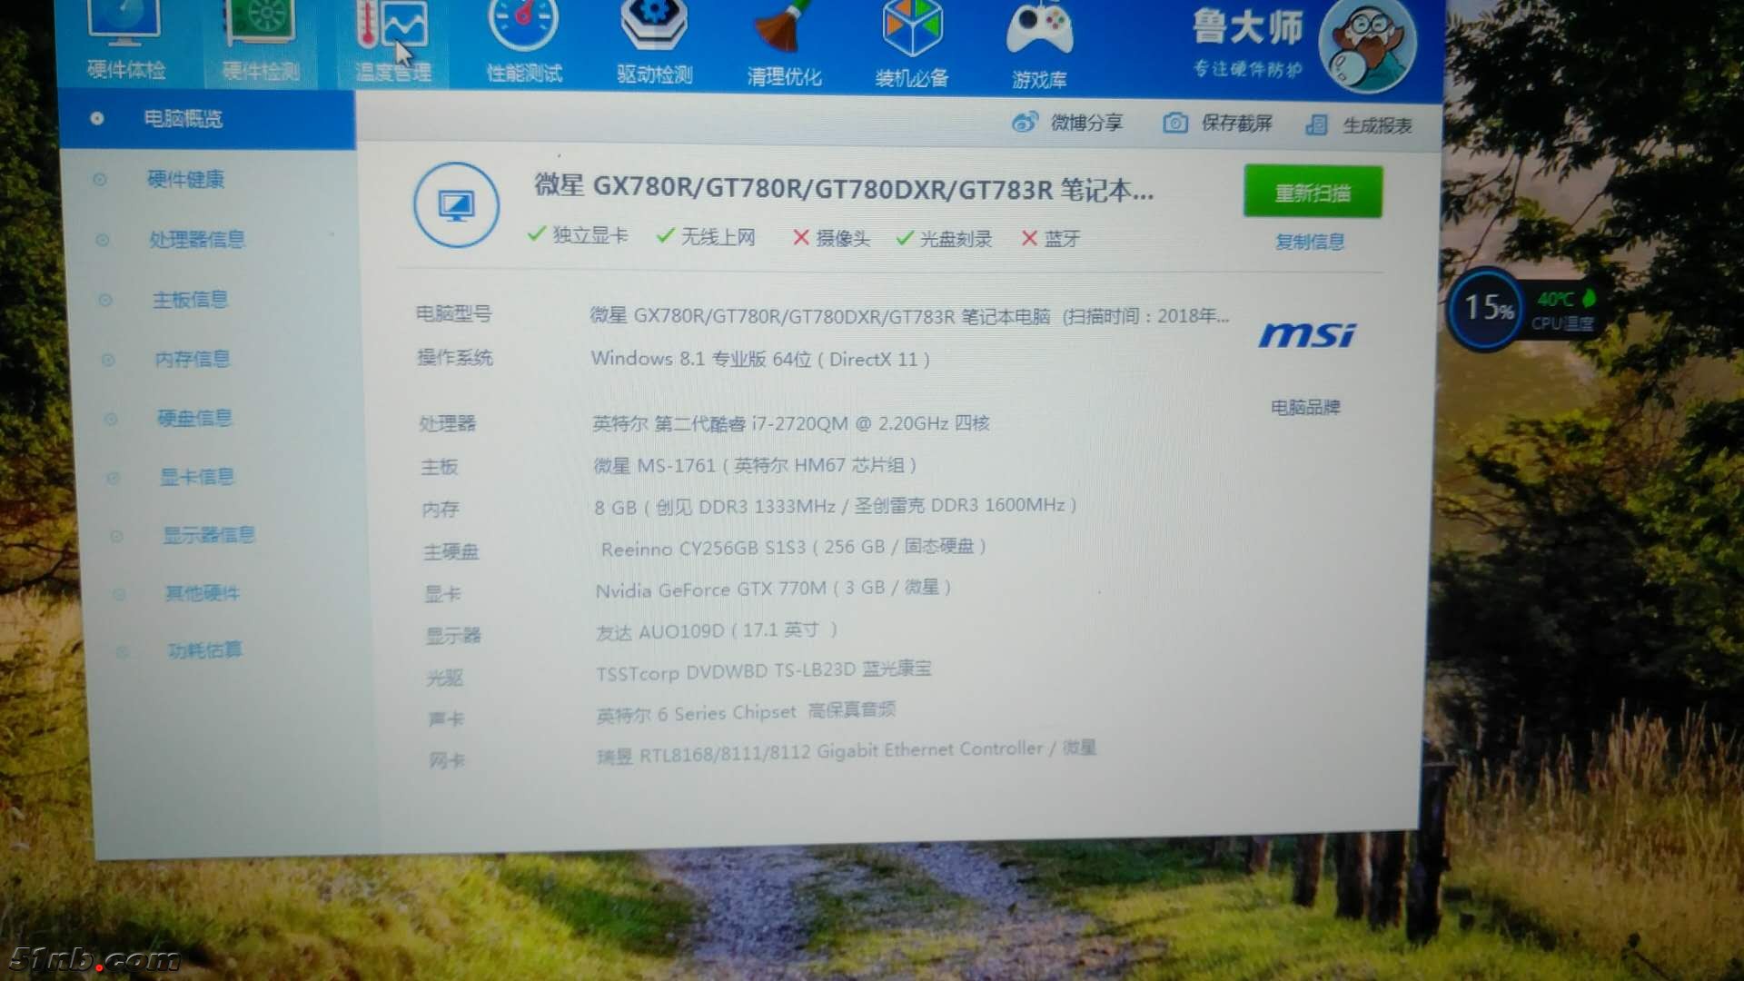Click the 微博分享 Weibo share icon
Screen dimensions: 1744x981
pyautogui.click(x=1026, y=123)
